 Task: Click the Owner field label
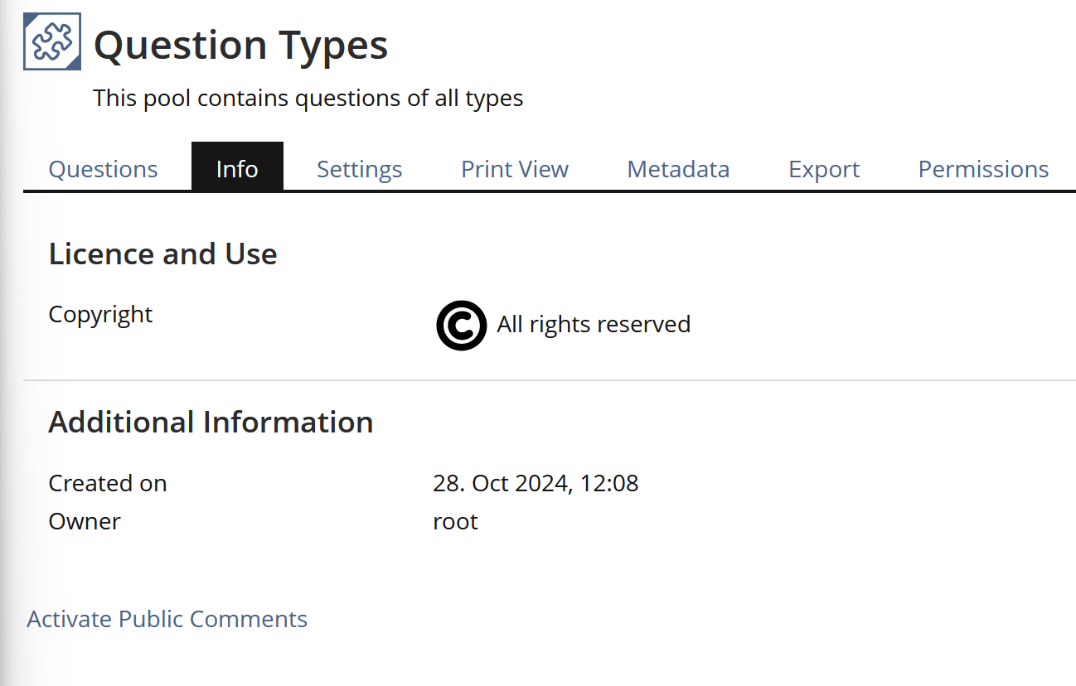pyautogui.click(x=85, y=521)
